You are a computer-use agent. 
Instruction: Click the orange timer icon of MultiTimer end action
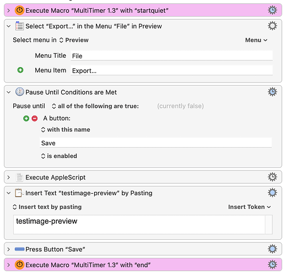19,265
